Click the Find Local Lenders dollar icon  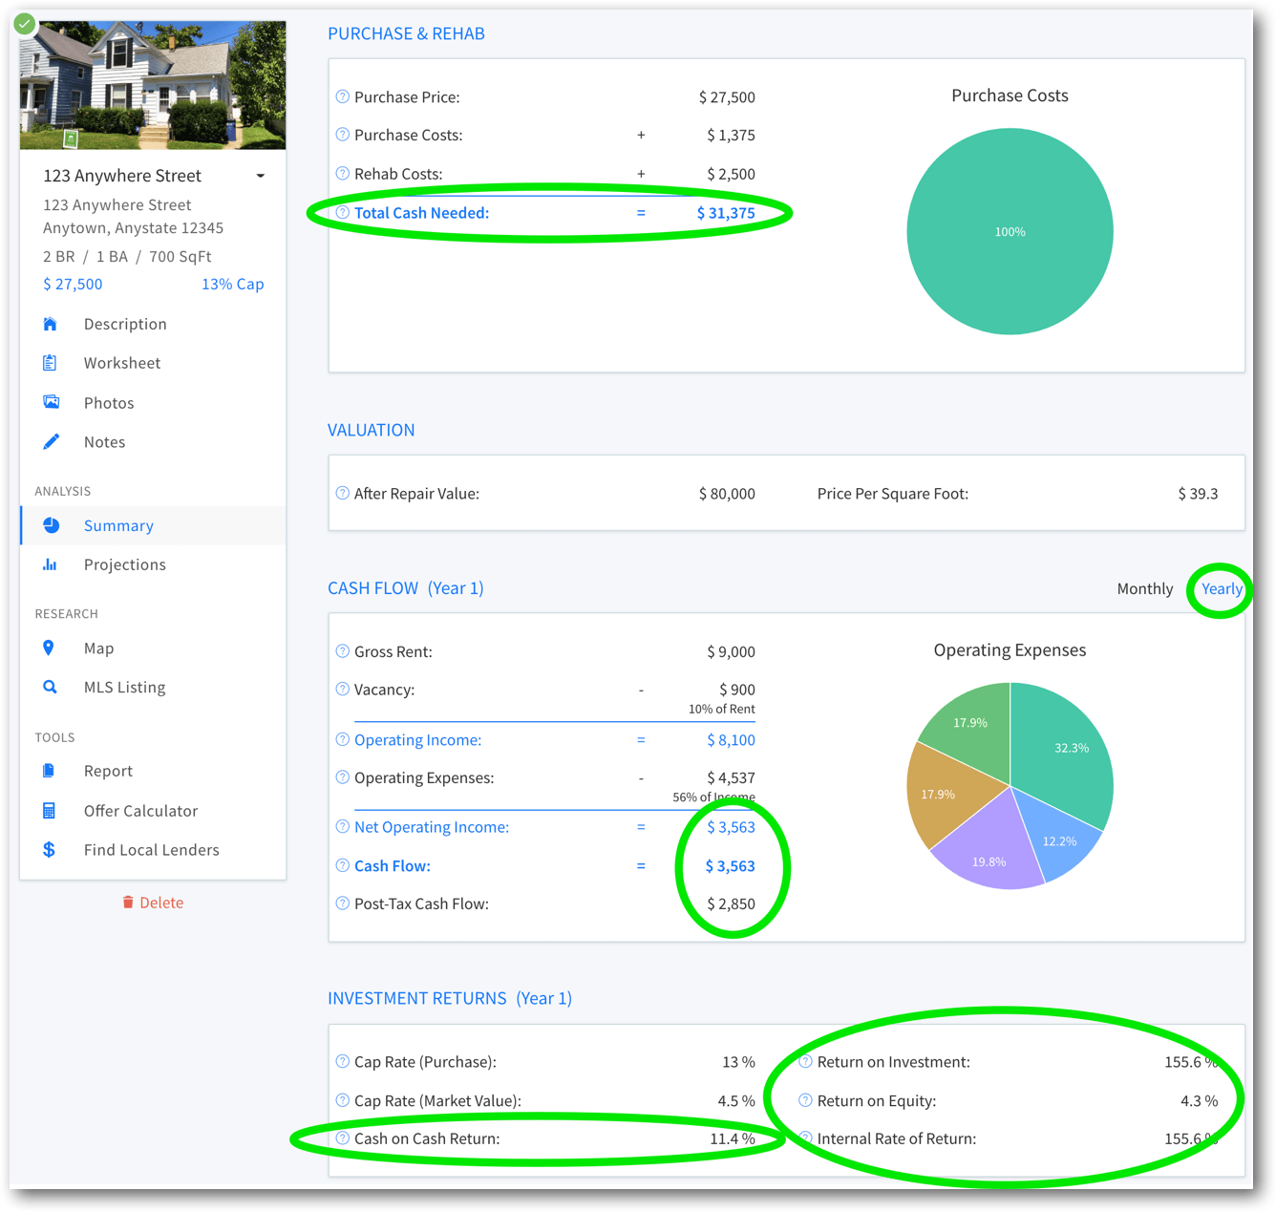49,849
